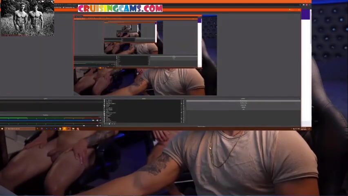
Task: Adjust the first audio mixer volume slider
Action: pyautogui.click(x=49, y=120)
